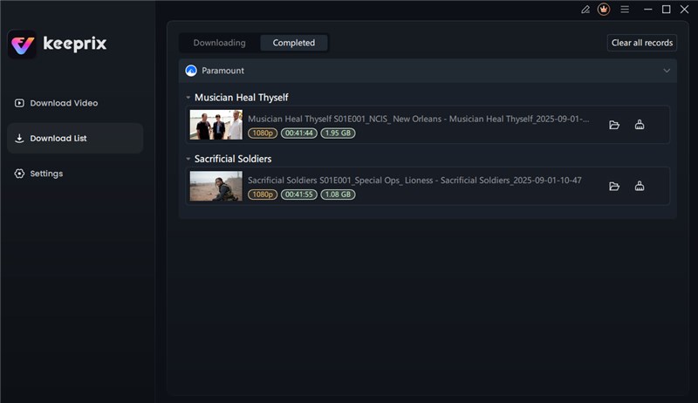
Task: Click the Keeprix logo icon
Action: [22, 44]
